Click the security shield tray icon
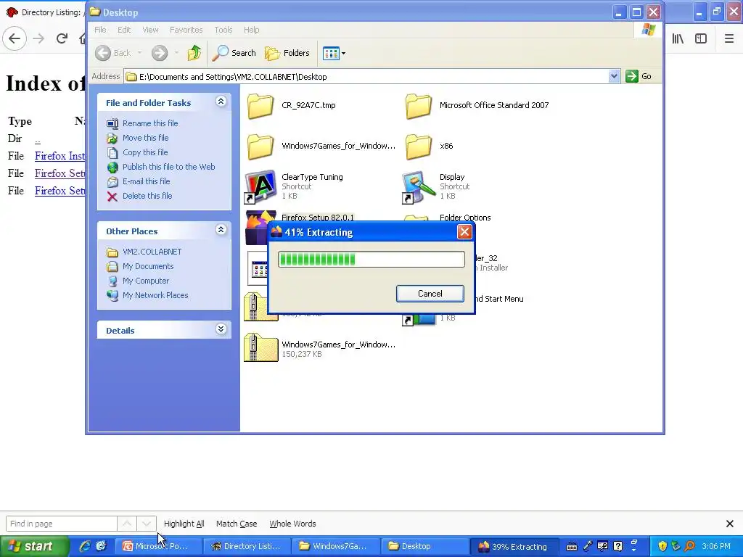This screenshot has height=557, width=743. [x=662, y=546]
